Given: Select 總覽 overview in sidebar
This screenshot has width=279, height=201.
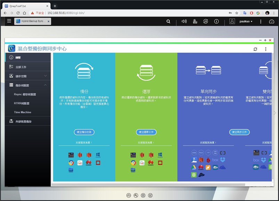Looking at the screenshot, I should tap(28, 58).
